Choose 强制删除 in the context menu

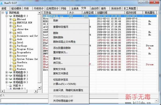pyautogui.click(x=69, y=37)
